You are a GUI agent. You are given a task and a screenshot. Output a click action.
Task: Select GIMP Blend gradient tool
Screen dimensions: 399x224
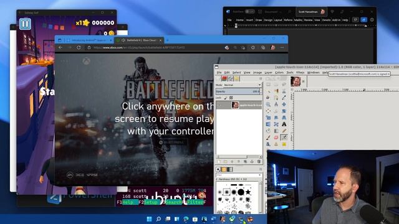point(276,131)
